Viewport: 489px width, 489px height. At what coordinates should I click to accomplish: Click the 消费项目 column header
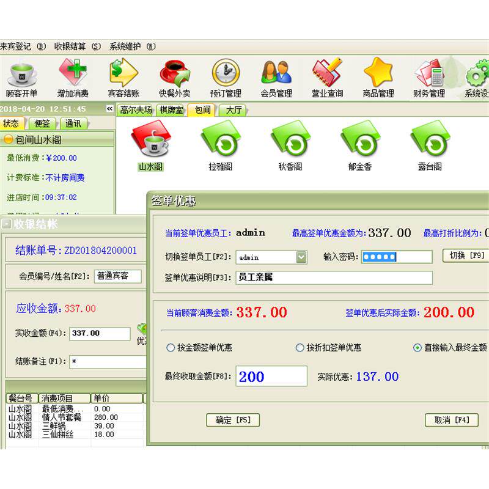(x=64, y=398)
